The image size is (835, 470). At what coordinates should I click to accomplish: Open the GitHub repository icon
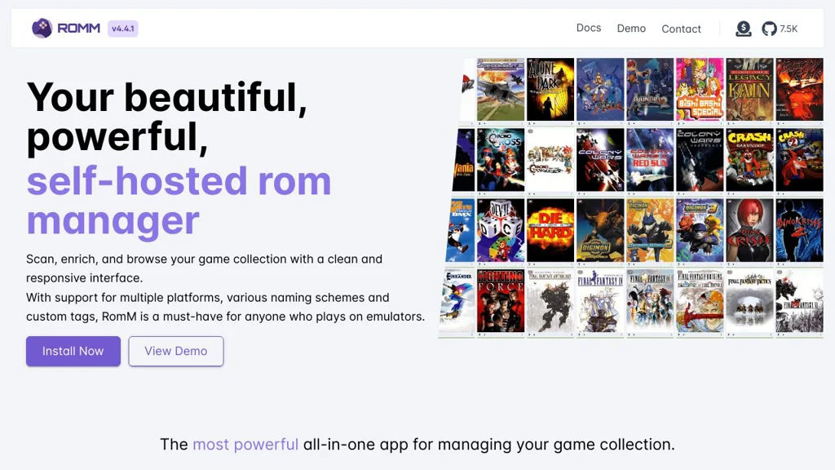click(x=769, y=29)
